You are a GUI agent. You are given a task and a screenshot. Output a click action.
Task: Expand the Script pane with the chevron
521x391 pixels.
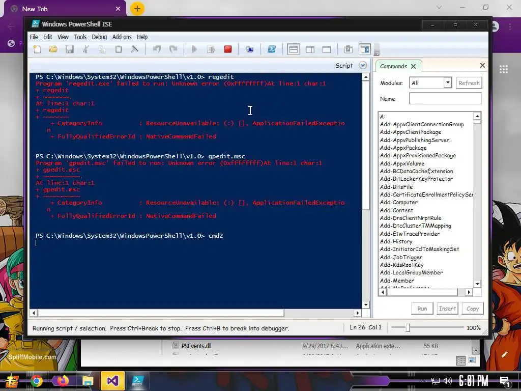click(363, 66)
